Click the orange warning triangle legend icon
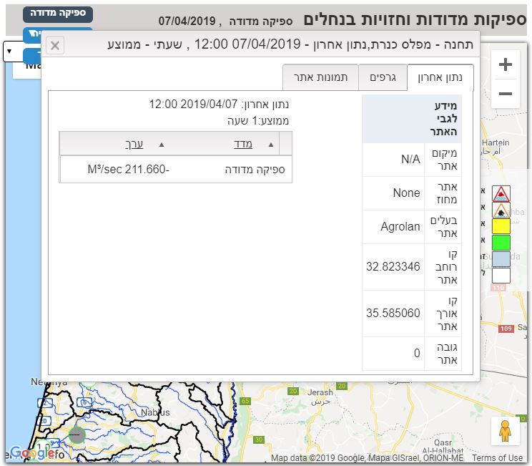This screenshot has height=466, width=532. click(x=501, y=210)
